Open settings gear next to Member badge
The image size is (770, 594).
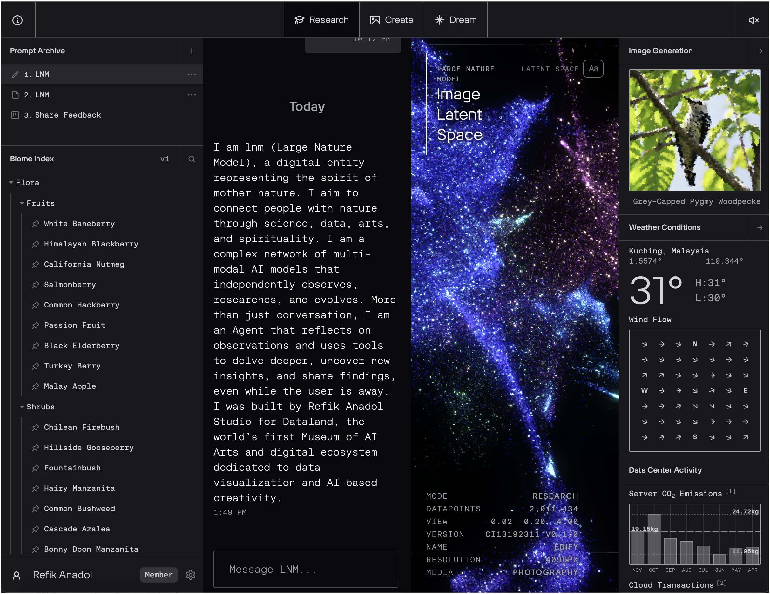[190, 575]
